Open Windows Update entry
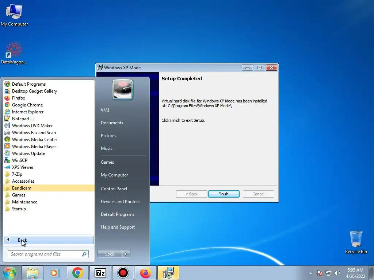Screen dimensions: 374x280 49,153
